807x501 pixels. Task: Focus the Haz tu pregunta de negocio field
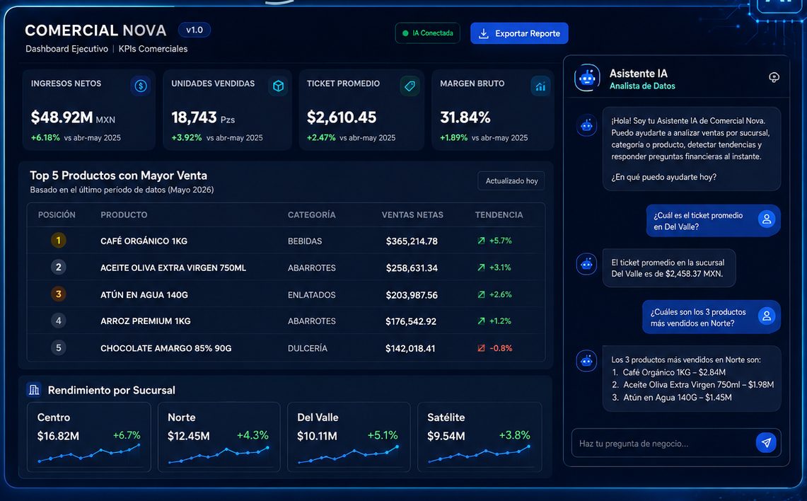tap(675, 443)
